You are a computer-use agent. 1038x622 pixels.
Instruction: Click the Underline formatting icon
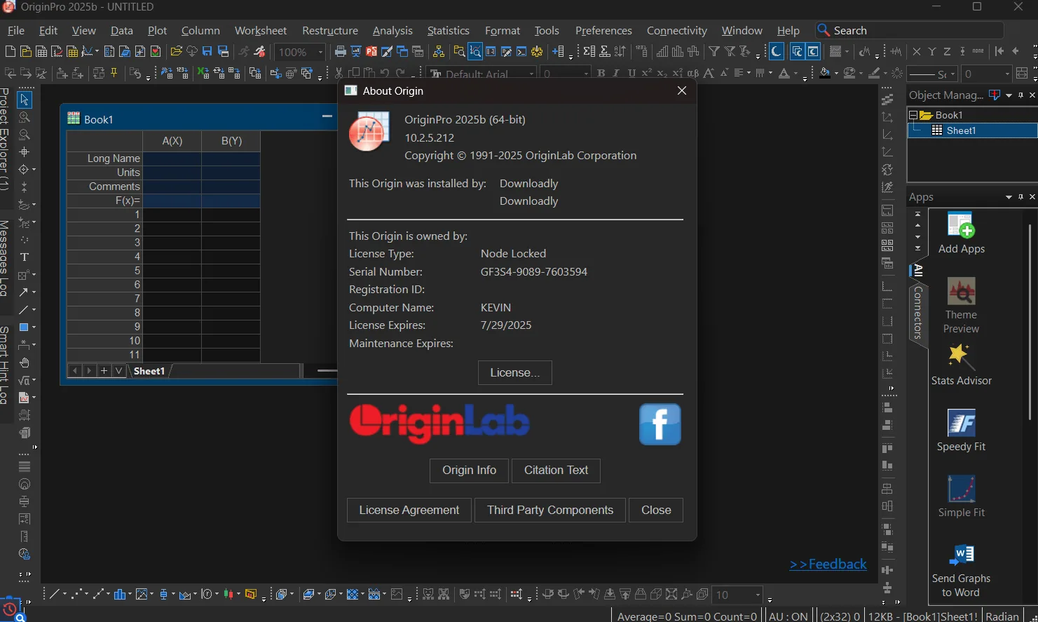point(631,74)
